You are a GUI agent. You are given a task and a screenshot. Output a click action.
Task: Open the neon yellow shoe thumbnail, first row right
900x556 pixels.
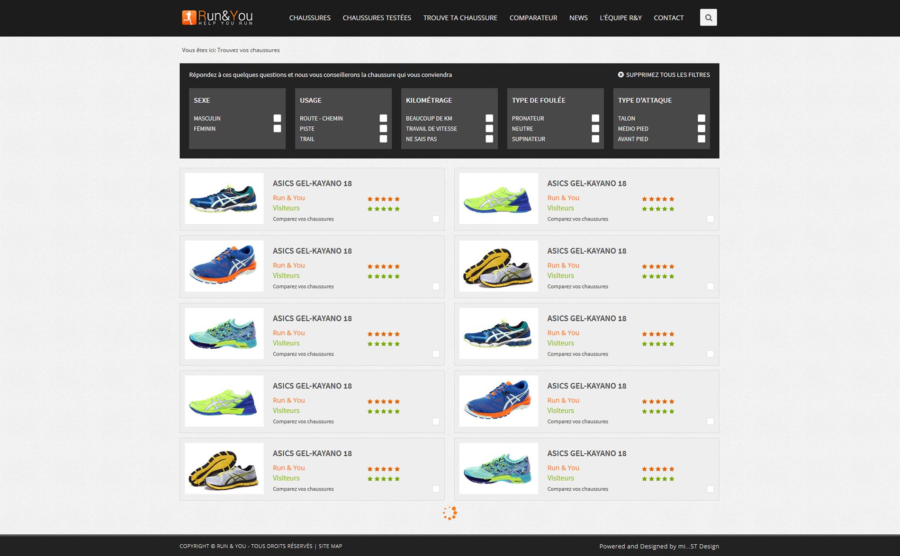499,198
